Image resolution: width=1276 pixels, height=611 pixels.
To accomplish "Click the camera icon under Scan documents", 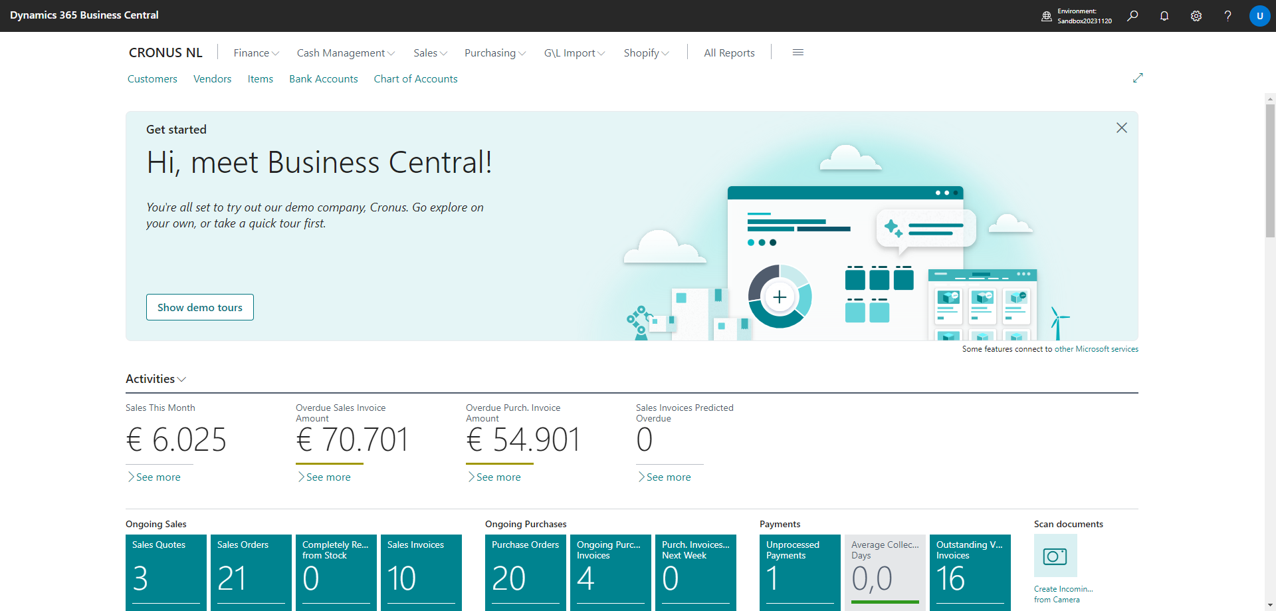I will 1055,556.
